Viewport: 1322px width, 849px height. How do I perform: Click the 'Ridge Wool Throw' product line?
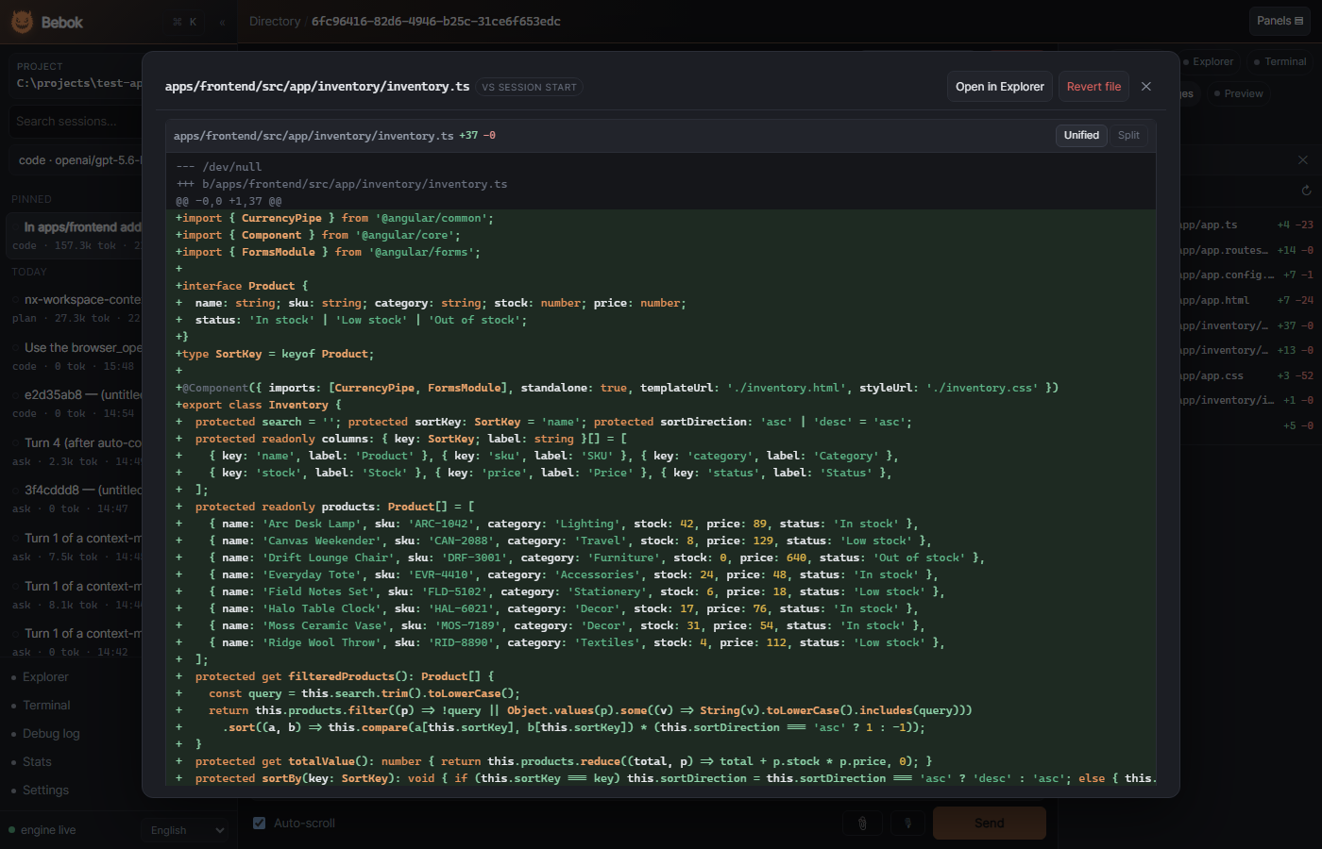561,642
